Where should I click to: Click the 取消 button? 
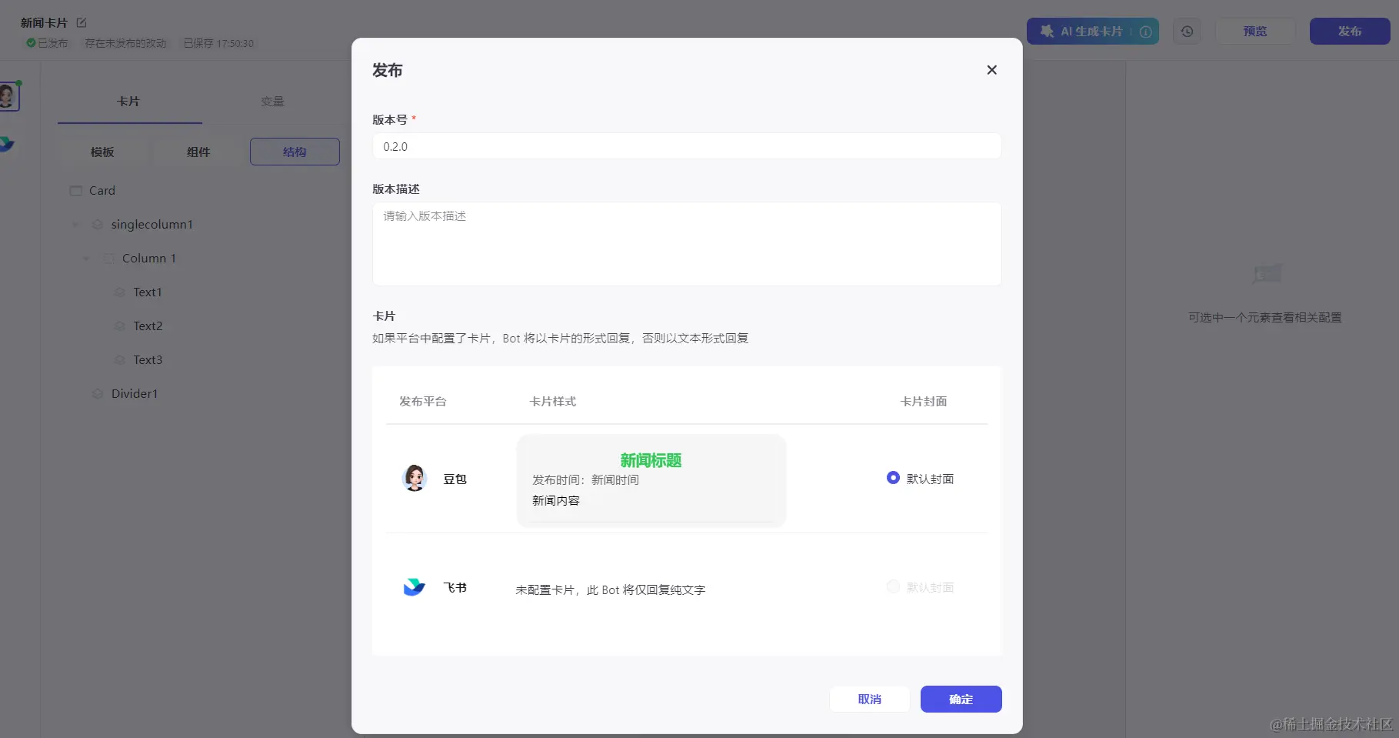click(x=869, y=699)
